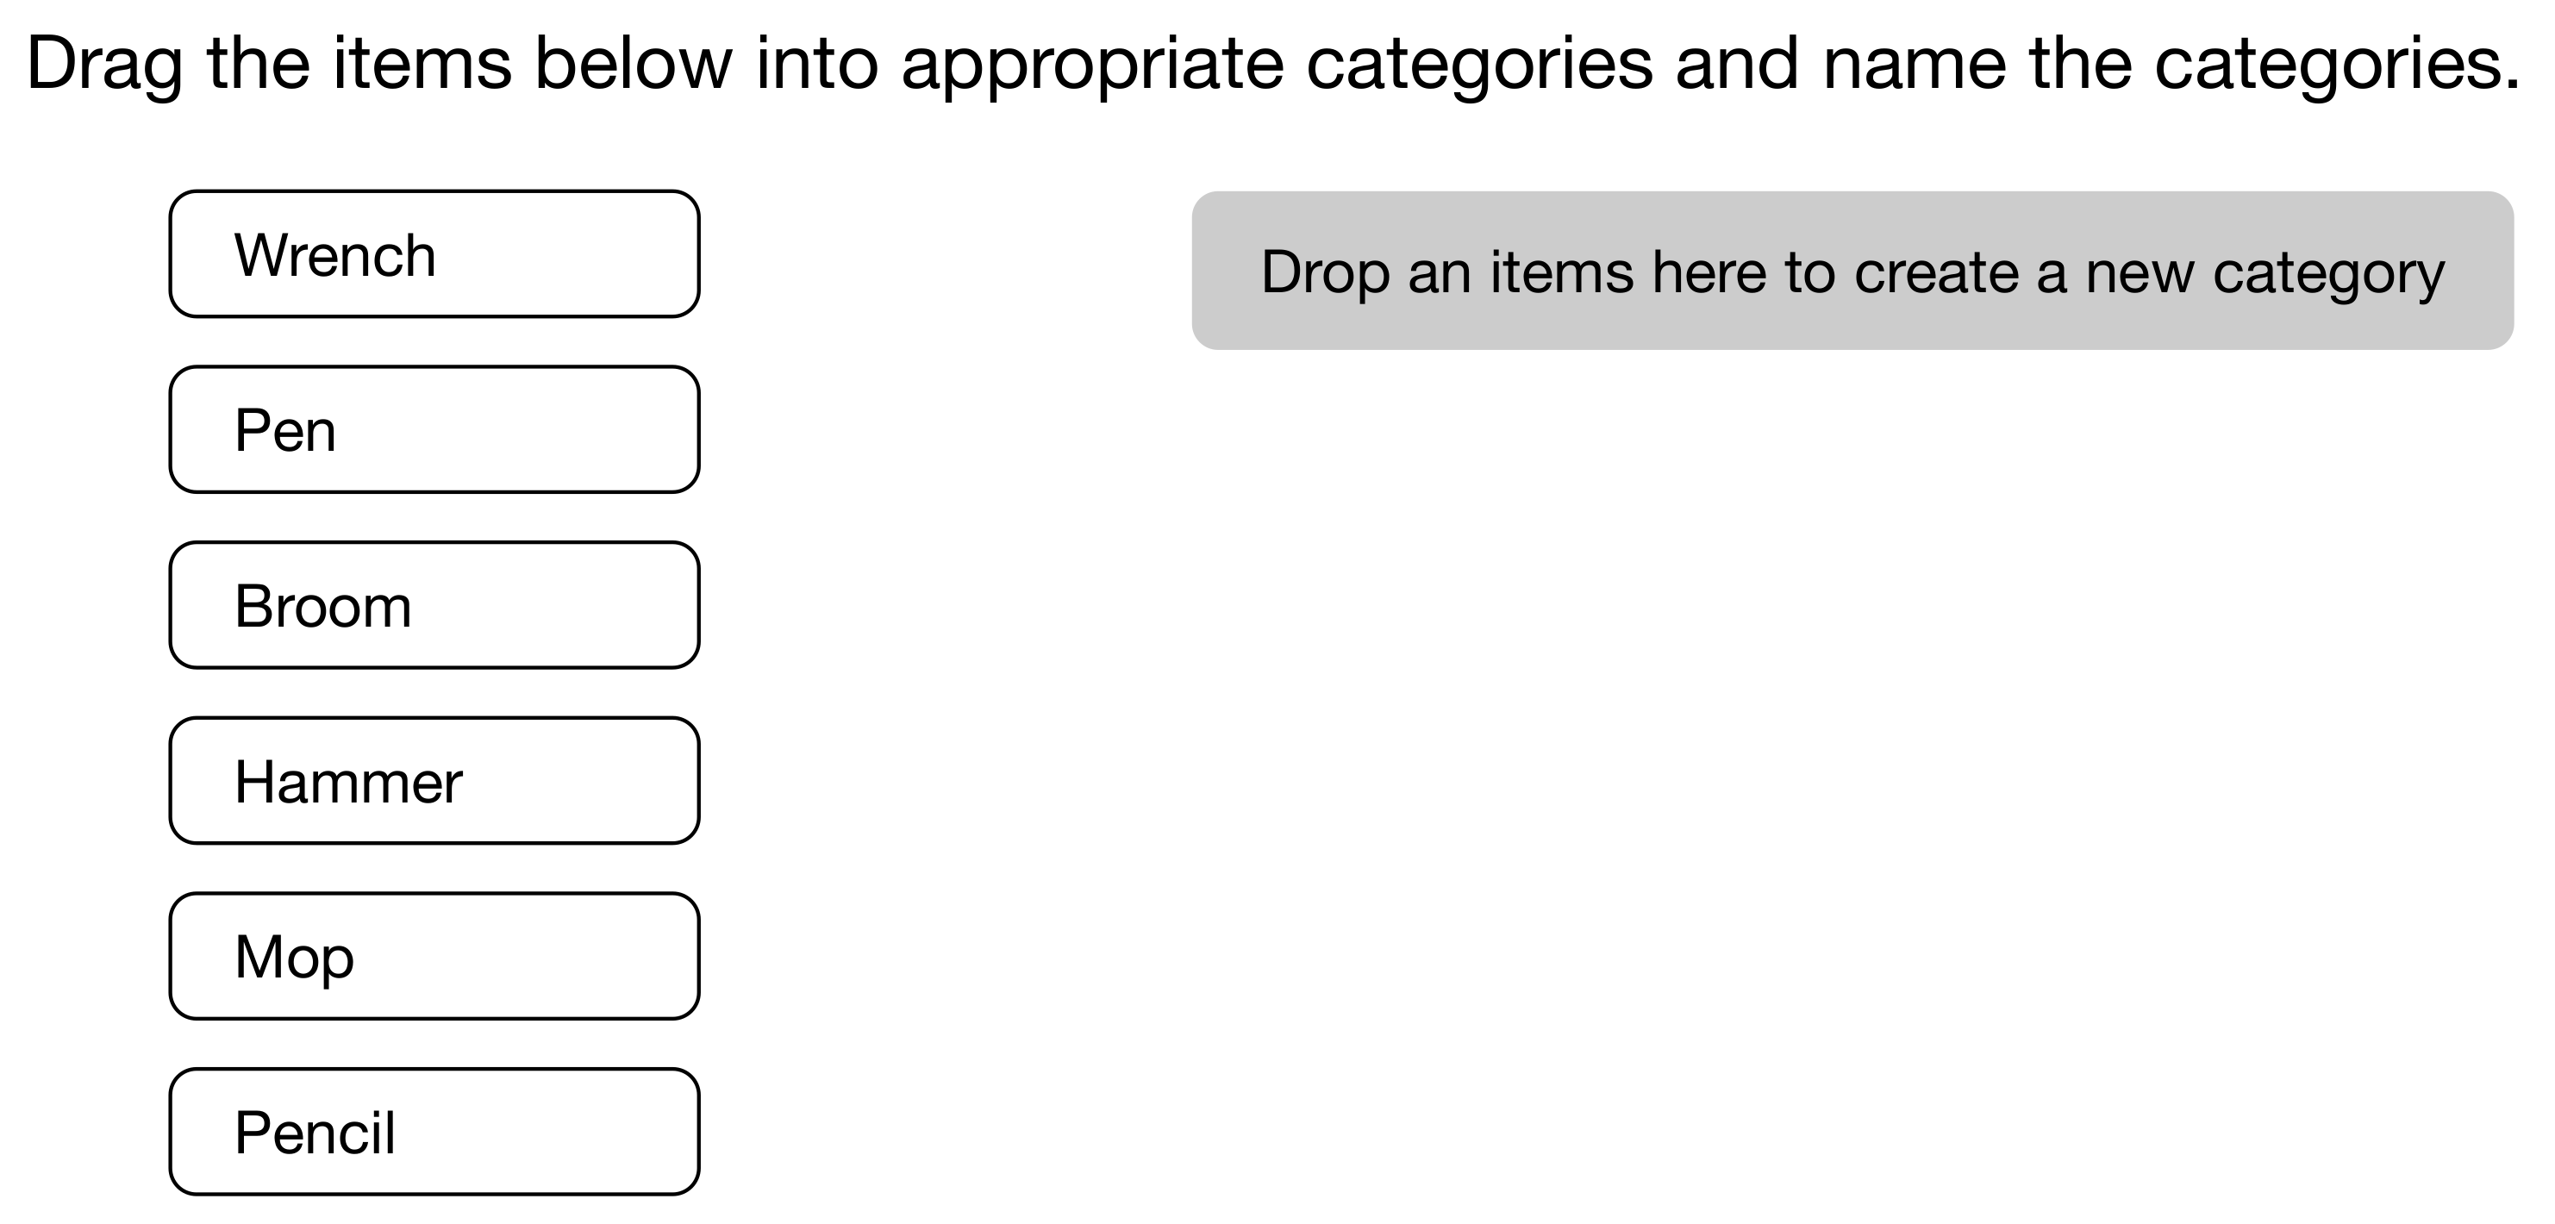The height and width of the screenshot is (1224, 2555).
Task: Select the Pen item
Action: click(434, 429)
